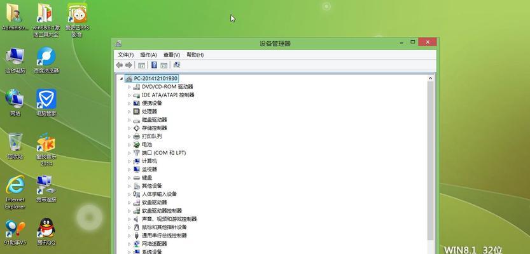Click the Device Manager title bar icon

[118, 44]
